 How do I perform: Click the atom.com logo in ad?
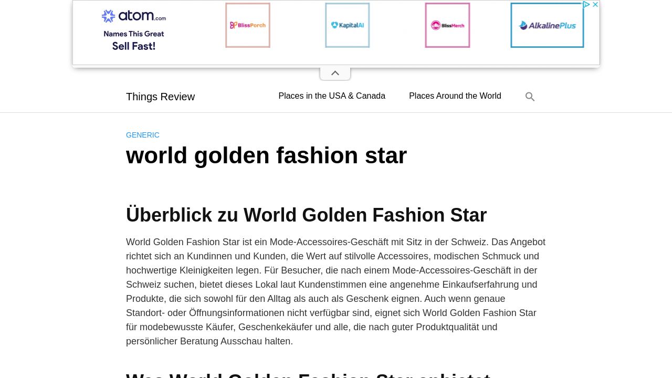[x=134, y=16]
